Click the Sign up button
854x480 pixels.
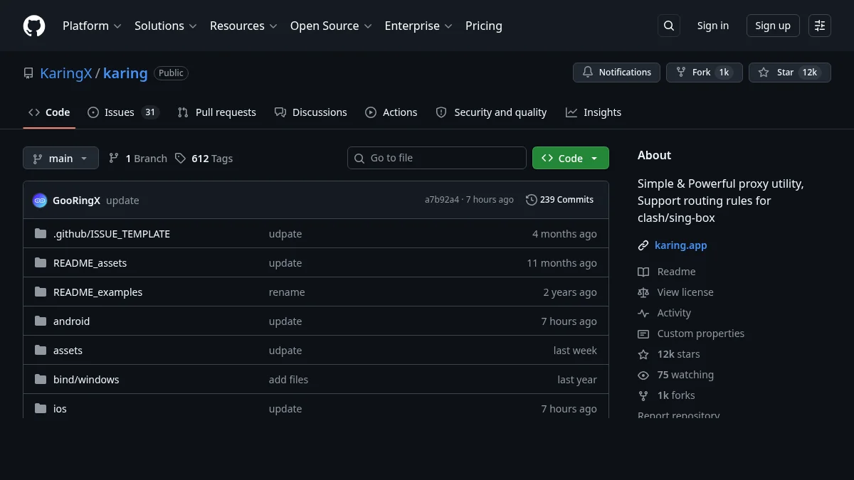point(773,26)
